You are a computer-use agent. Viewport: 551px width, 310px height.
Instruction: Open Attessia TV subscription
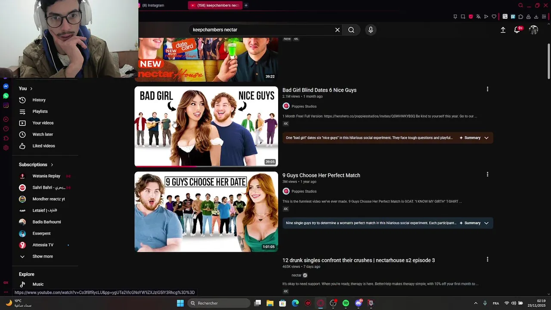(43, 245)
